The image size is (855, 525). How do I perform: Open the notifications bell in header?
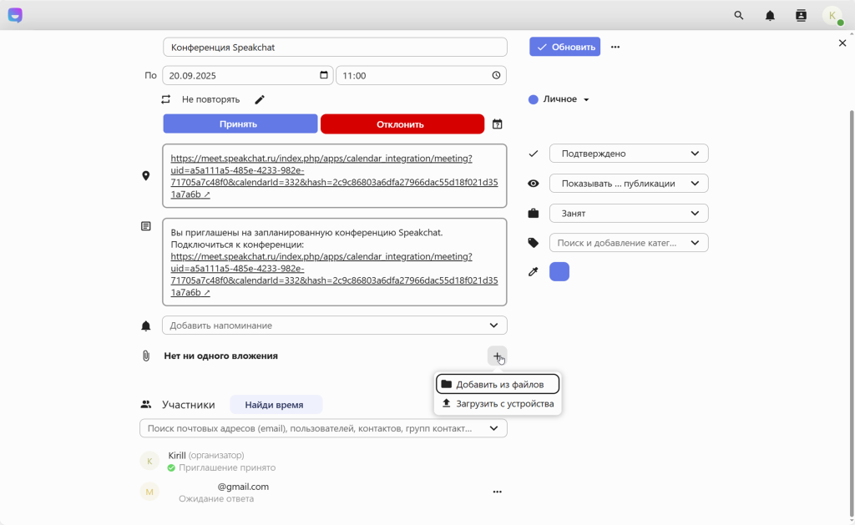pyautogui.click(x=770, y=16)
